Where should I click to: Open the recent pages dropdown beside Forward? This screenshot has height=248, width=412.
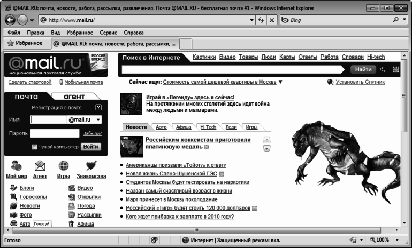click(32, 20)
